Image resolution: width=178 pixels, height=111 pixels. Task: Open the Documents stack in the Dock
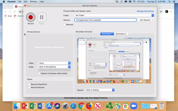pyautogui.click(x=153, y=106)
